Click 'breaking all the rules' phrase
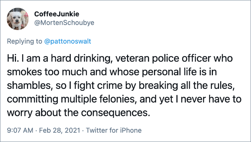 point(185,86)
